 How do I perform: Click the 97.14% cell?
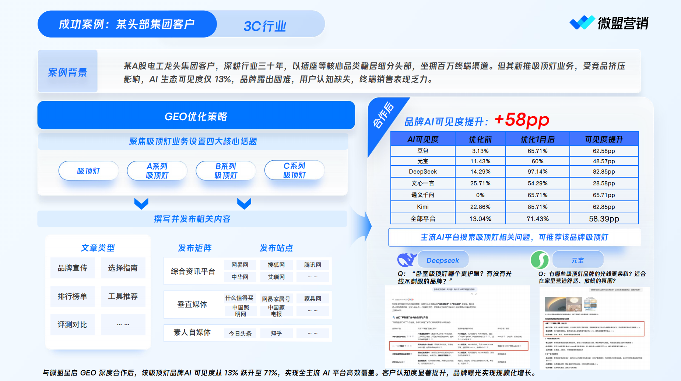coord(537,171)
